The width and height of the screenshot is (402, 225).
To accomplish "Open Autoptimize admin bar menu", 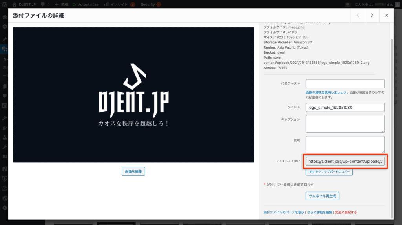I will [85, 4].
